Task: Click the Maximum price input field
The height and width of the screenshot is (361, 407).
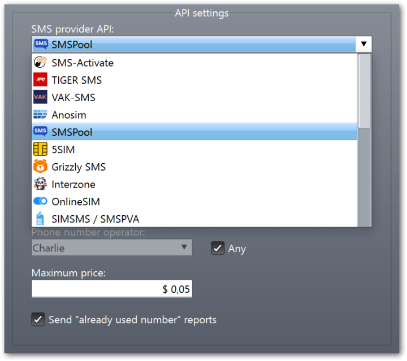Action: pos(111,288)
